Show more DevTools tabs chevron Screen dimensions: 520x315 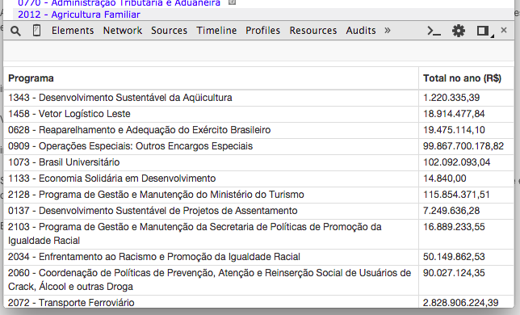pyautogui.click(x=388, y=31)
